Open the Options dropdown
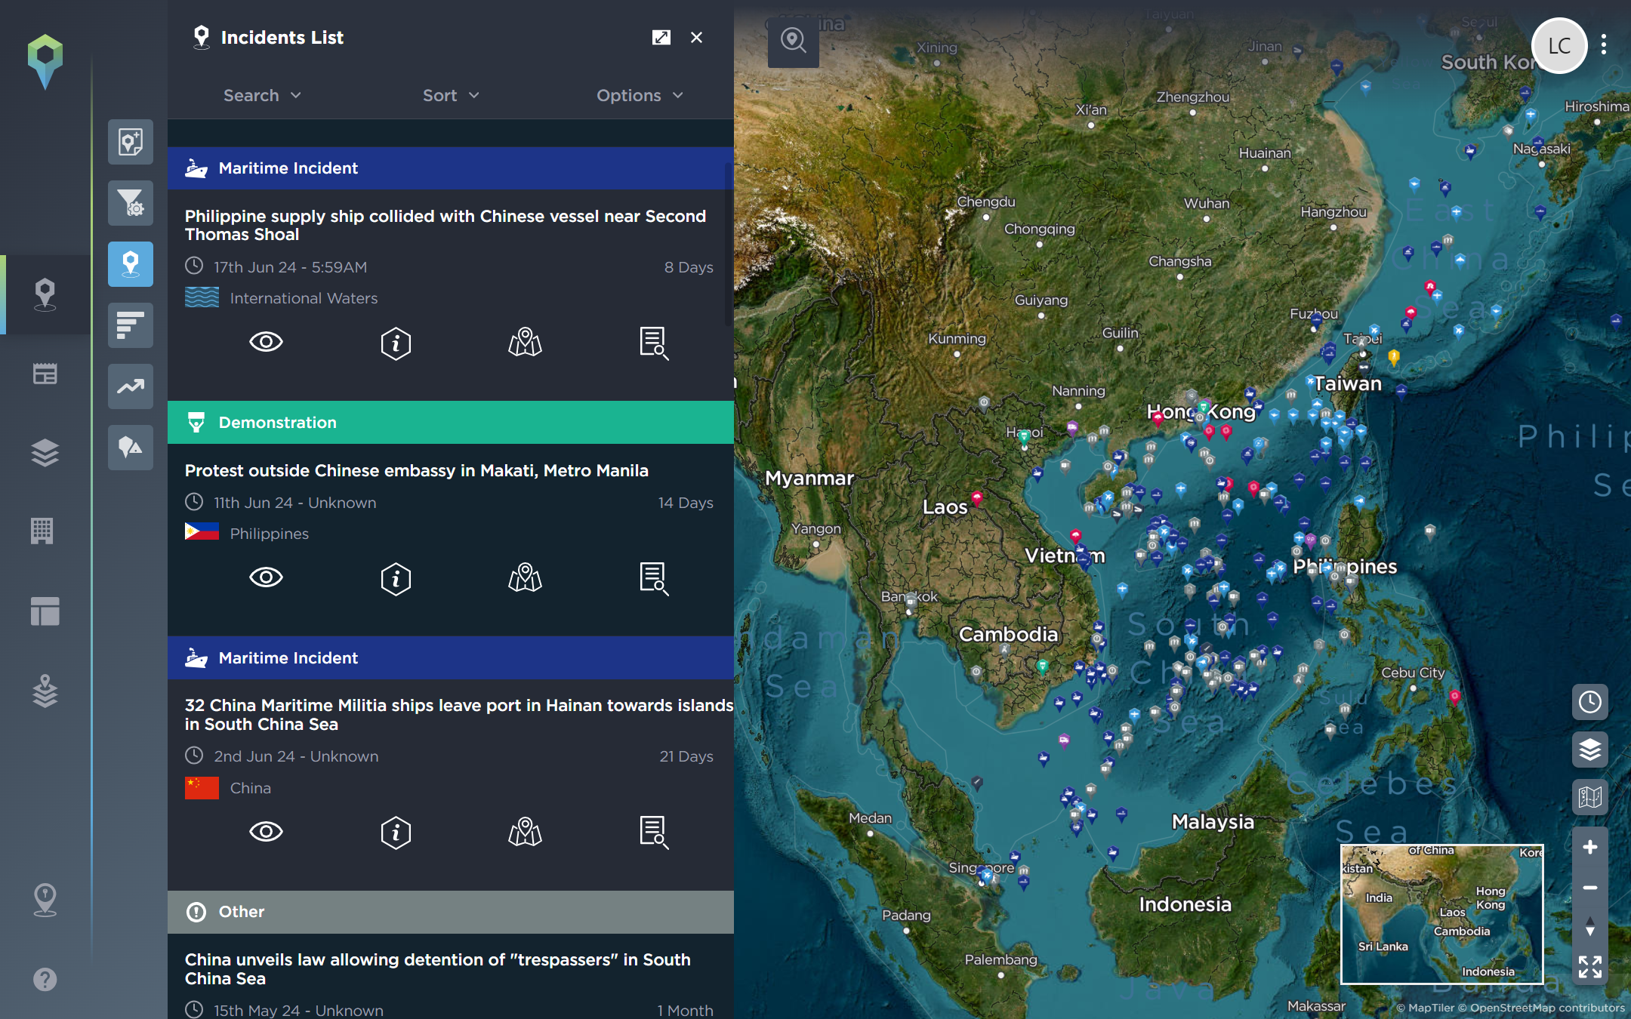This screenshot has height=1019, width=1631. click(x=640, y=95)
